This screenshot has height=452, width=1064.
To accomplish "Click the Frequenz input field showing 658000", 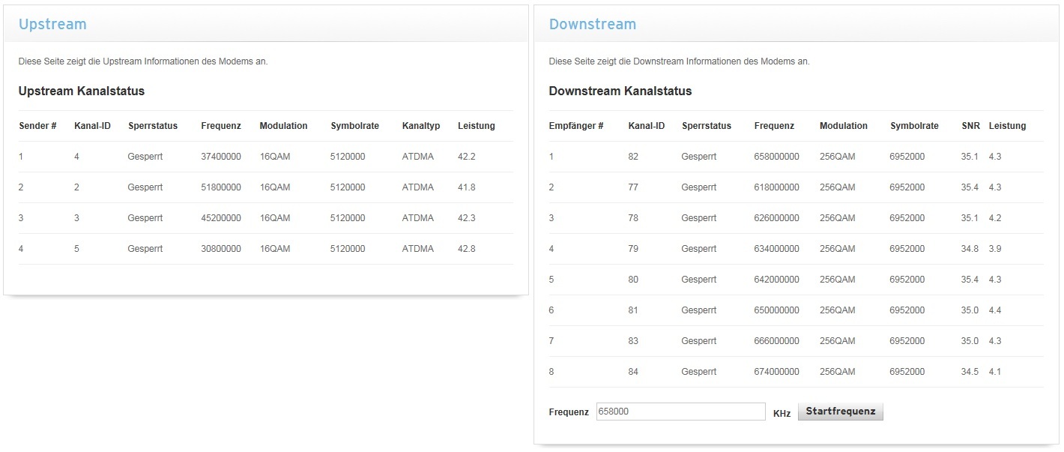I will pos(680,412).
